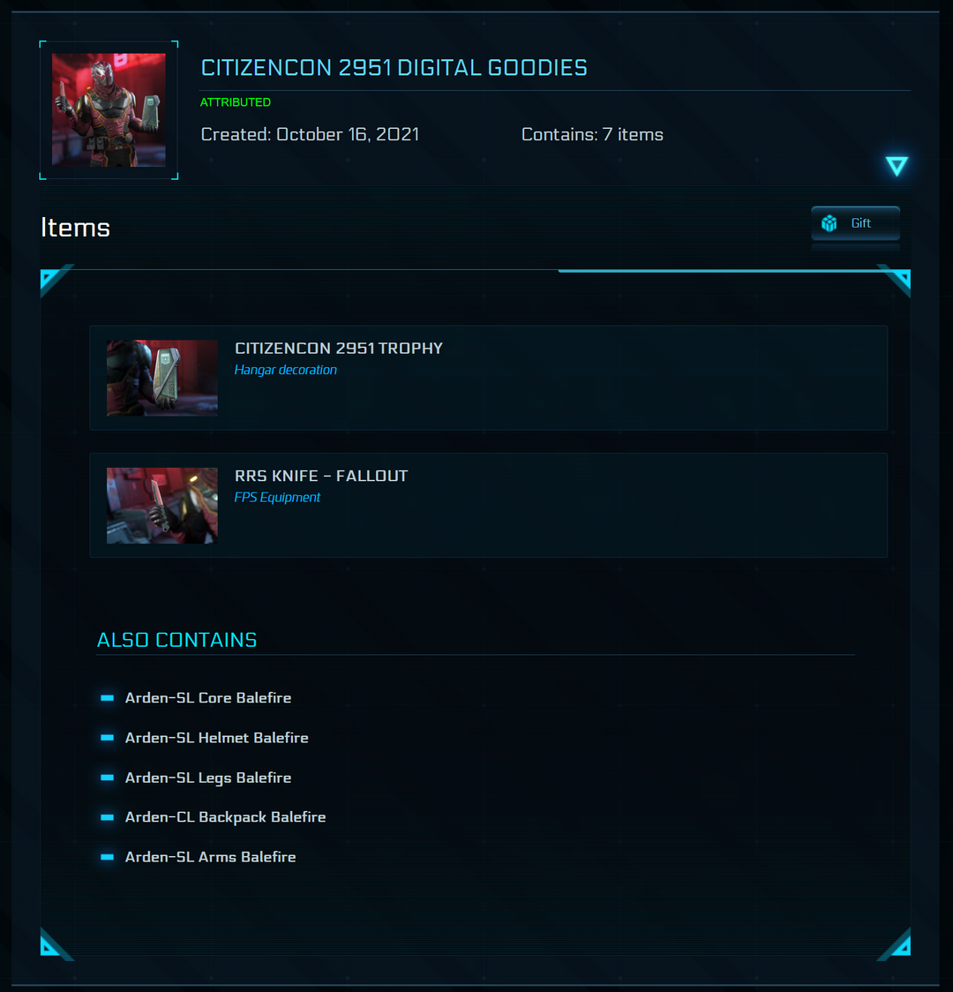
Task: Click the CitizenCon 2951 Digital Goodies heading
Action: [394, 68]
